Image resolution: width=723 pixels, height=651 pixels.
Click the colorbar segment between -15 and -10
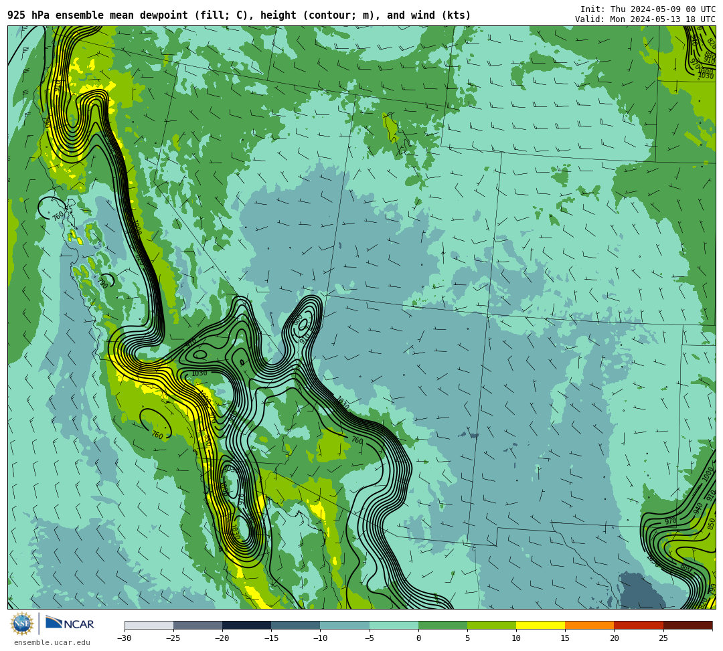click(296, 625)
